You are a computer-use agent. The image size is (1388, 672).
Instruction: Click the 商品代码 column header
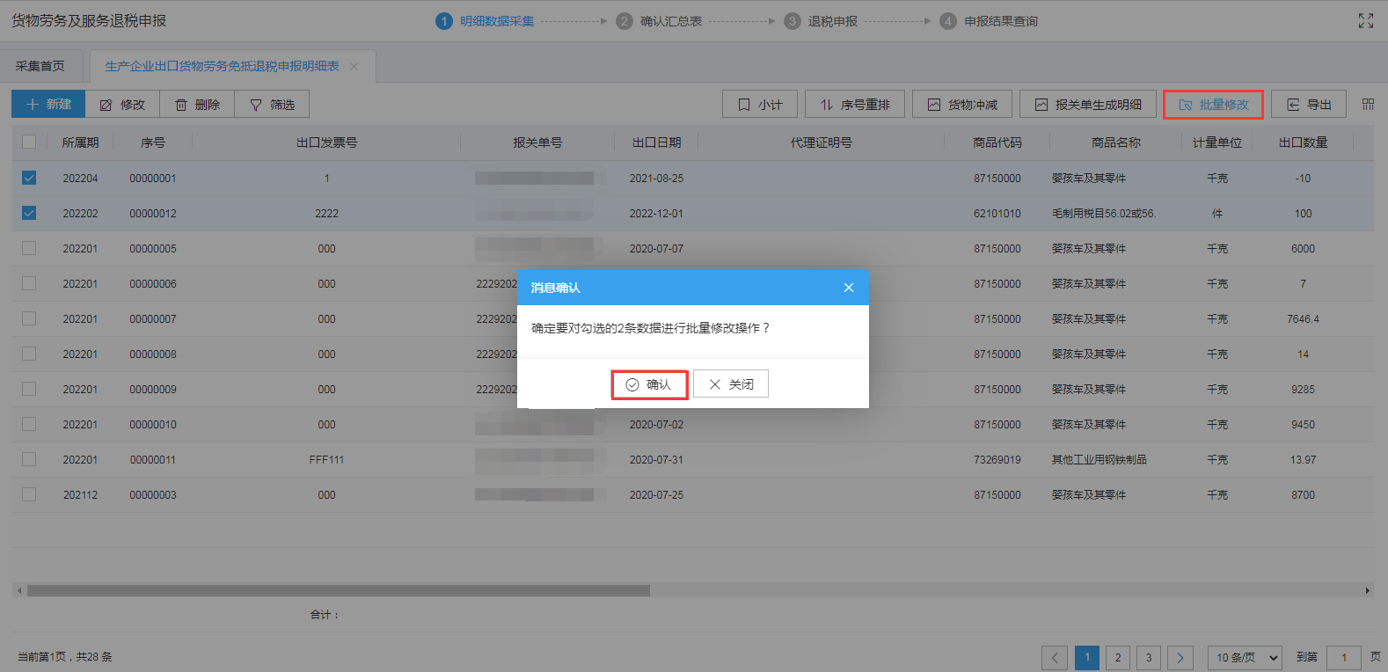click(x=997, y=142)
